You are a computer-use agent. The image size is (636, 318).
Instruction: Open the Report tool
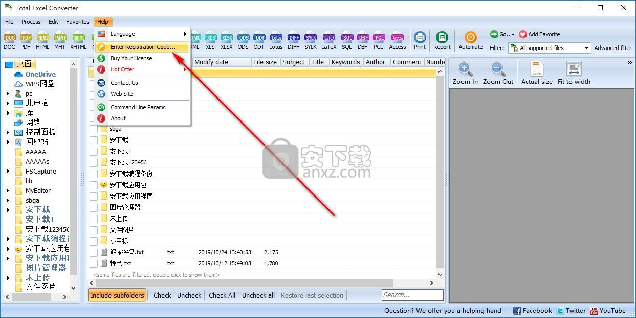click(442, 41)
